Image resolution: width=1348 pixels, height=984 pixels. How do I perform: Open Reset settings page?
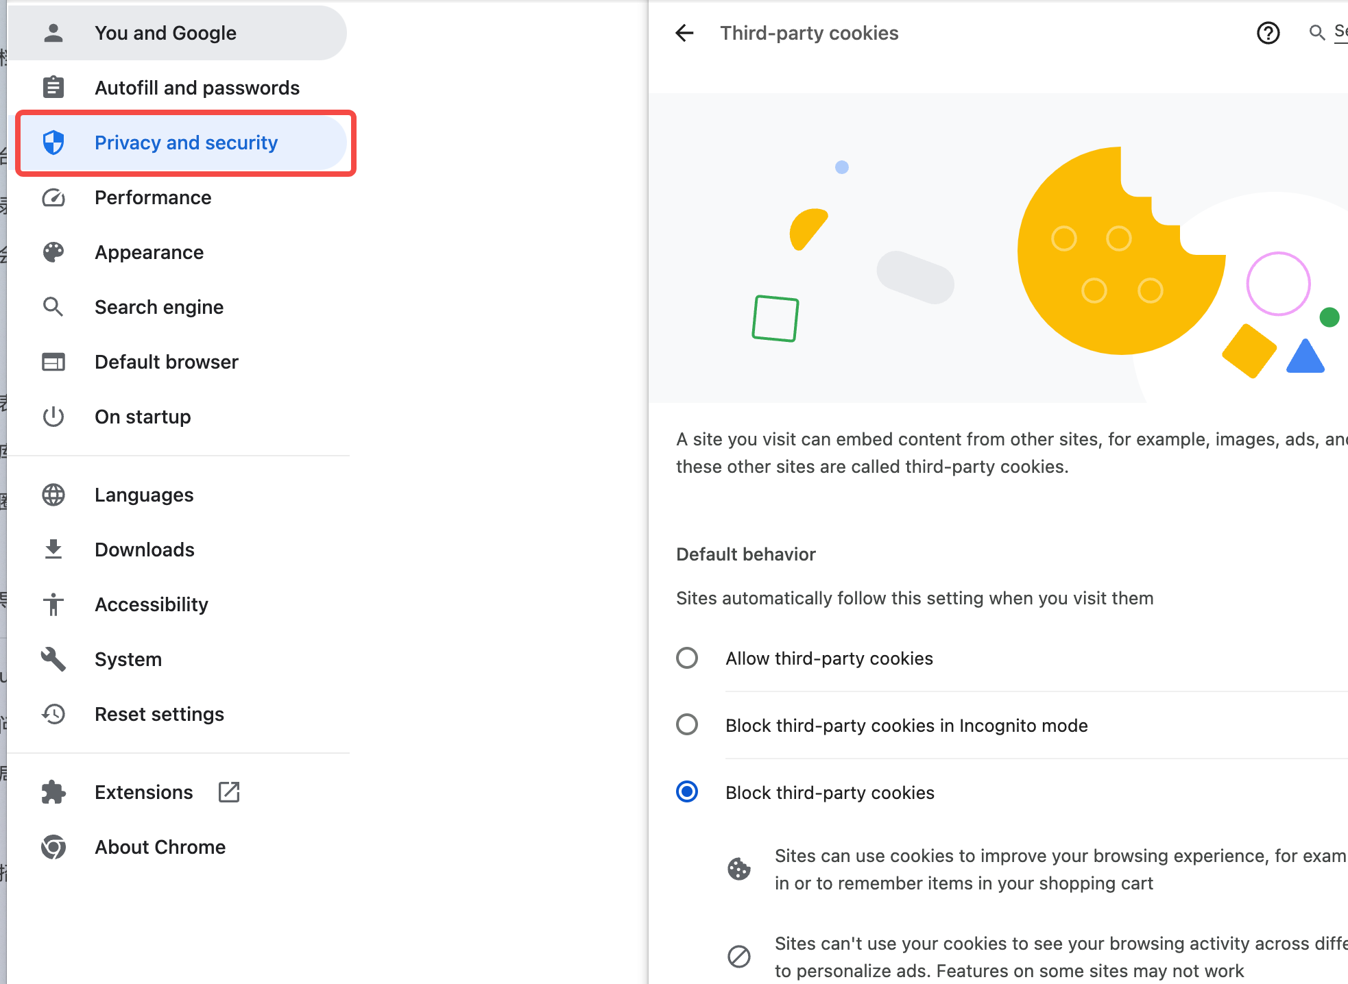pos(159,714)
